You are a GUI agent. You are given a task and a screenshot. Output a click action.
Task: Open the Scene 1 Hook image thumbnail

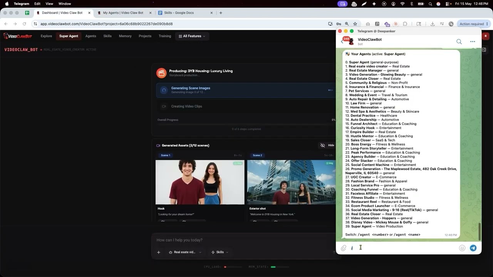tap(200, 182)
